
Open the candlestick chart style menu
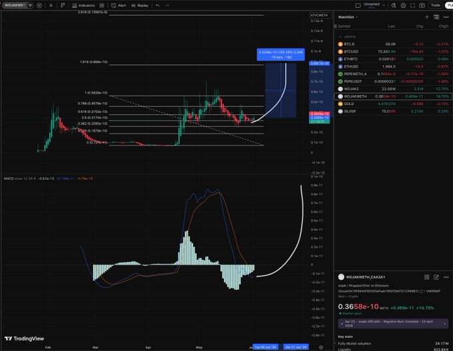pyautogui.click(x=63, y=5)
